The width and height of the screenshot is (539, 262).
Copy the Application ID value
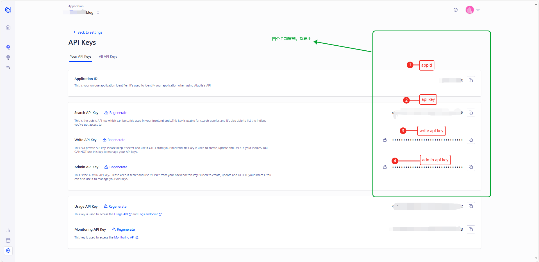pos(471,80)
